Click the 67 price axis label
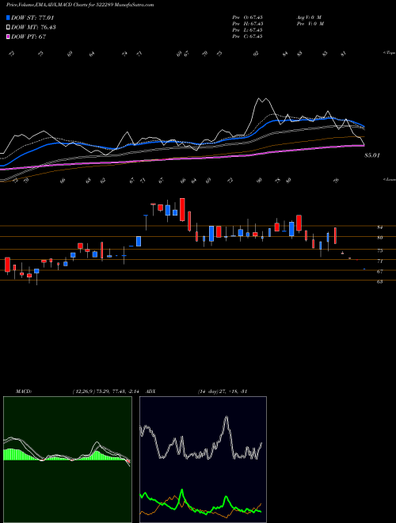 click(379, 272)
